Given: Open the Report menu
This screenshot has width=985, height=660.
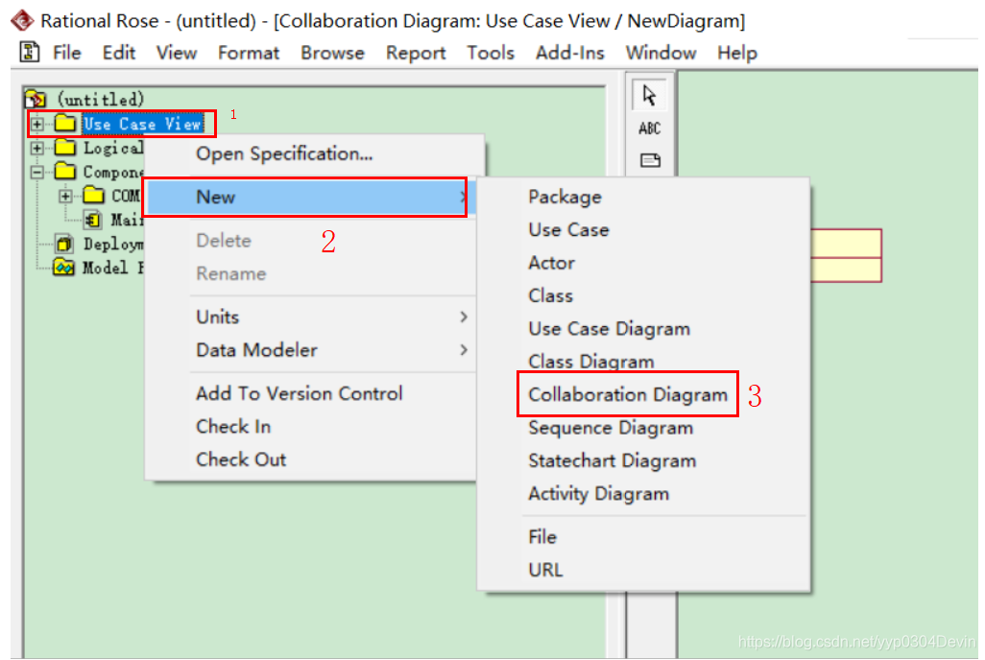Looking at the screenshot, I should pos(416,53).
